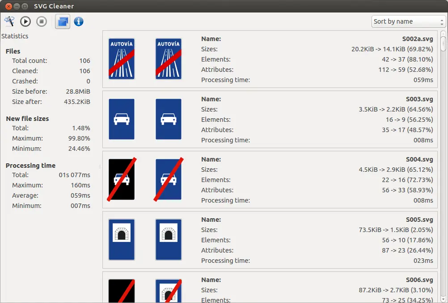Select cleaned tunnel thumbnail of S005.svg

168,240
